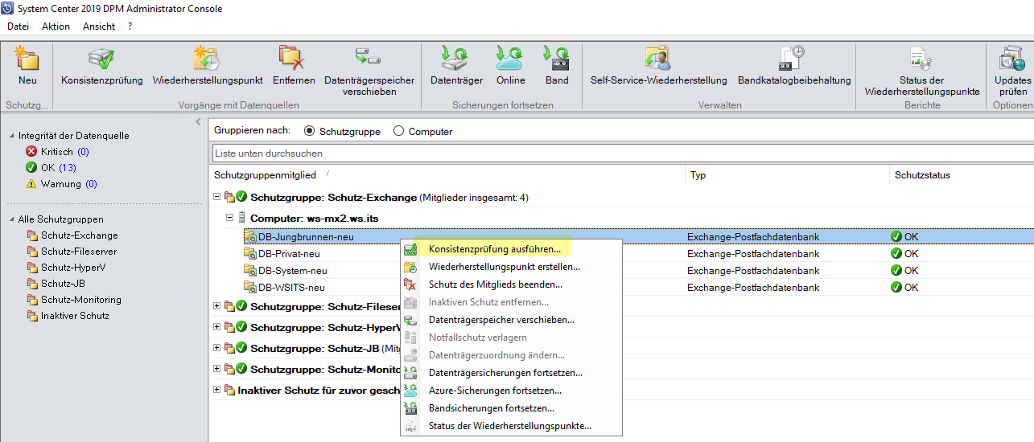Collapse the Schutz-Exchange protection group

(x=217, y=197)
